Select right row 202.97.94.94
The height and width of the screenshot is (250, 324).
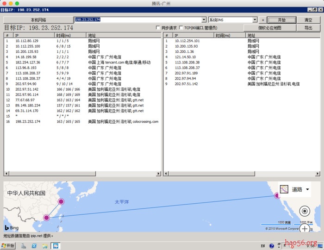click(242, 79)
